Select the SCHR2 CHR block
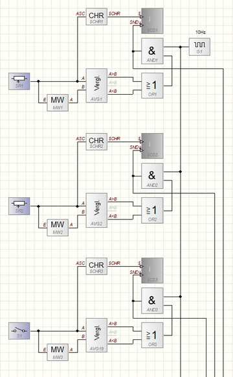This screenshot has width=233, height=377. pyautogui.click(x=96, y=141)
